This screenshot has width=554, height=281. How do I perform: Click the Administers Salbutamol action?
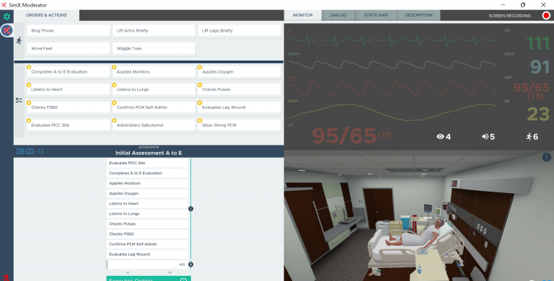coord(154,125)
